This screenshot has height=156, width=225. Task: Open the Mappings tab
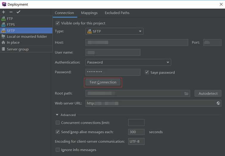[x=89, y=13]
